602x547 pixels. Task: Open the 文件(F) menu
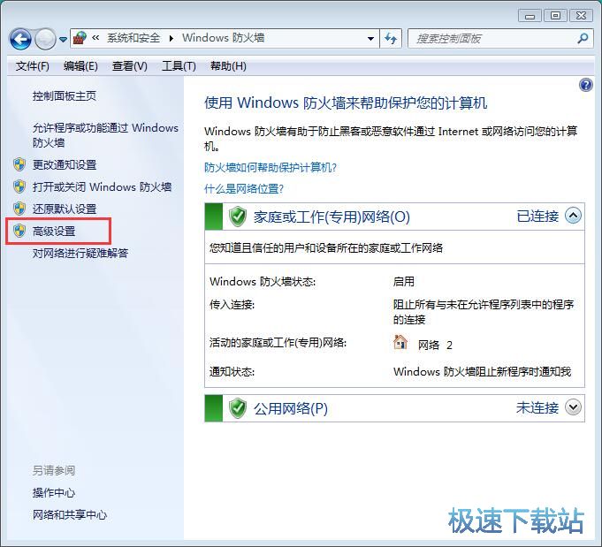32,66
